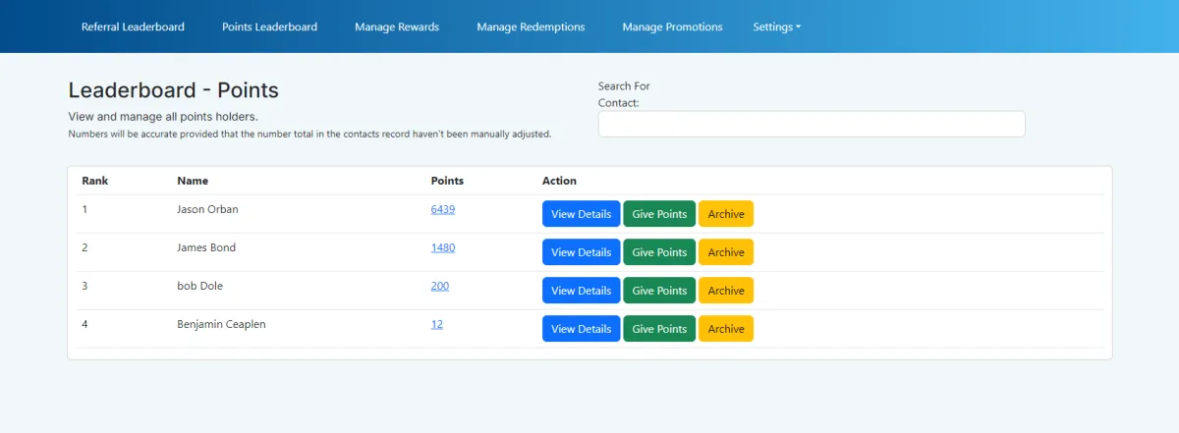Give Points to bob Dole
Screen dimensions: 1179x433
click(659, 291)
